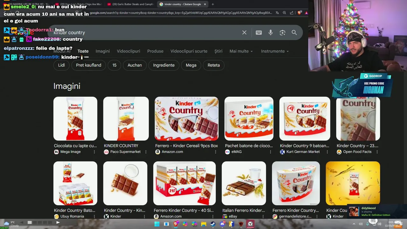Open more options for the Ubuy Romania result
The width and height of the screenshot is (407, 229).
(94, 217)
